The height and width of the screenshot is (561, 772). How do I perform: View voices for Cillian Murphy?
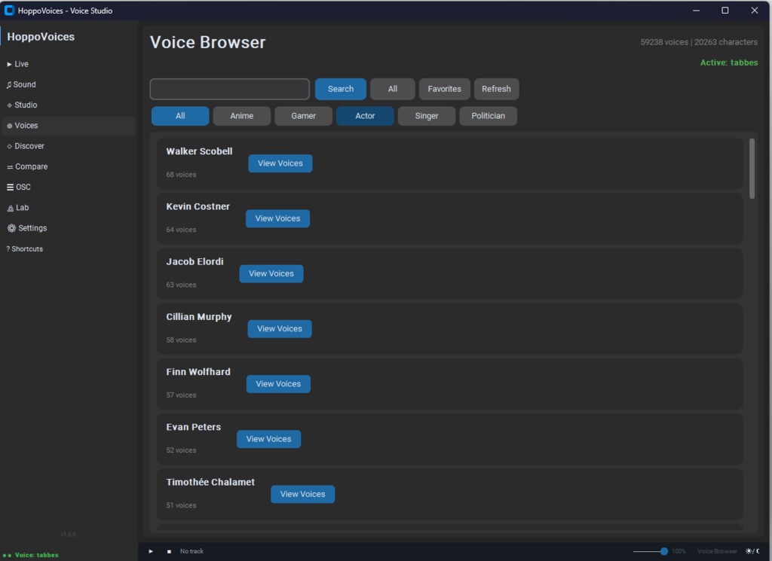click(x=280, y=328)
